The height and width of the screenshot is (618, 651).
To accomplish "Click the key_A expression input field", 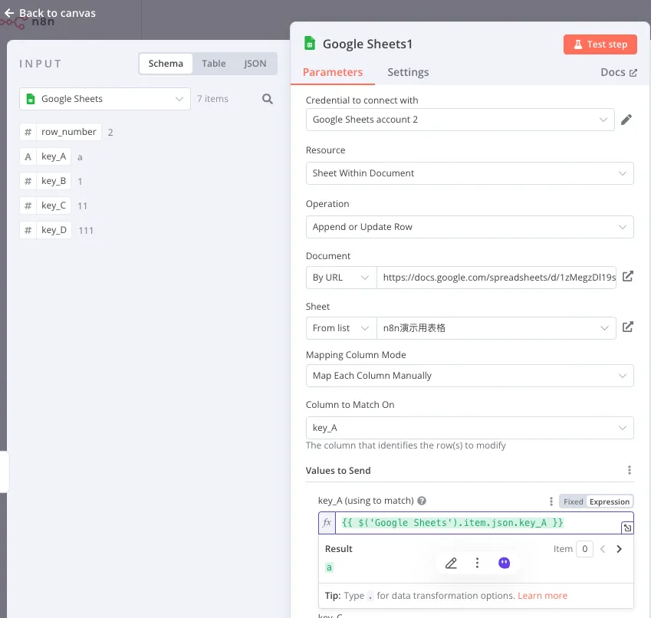I will click(477, 523).
